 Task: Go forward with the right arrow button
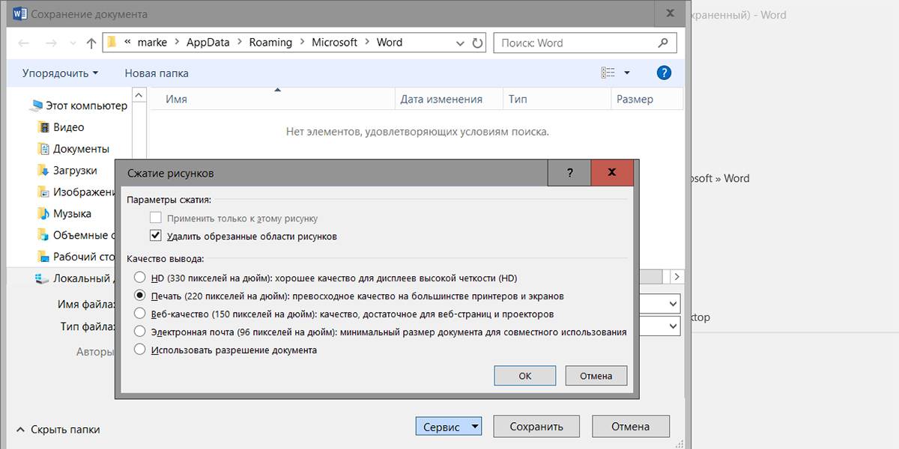pyautogui.click(x=52, y=43)
